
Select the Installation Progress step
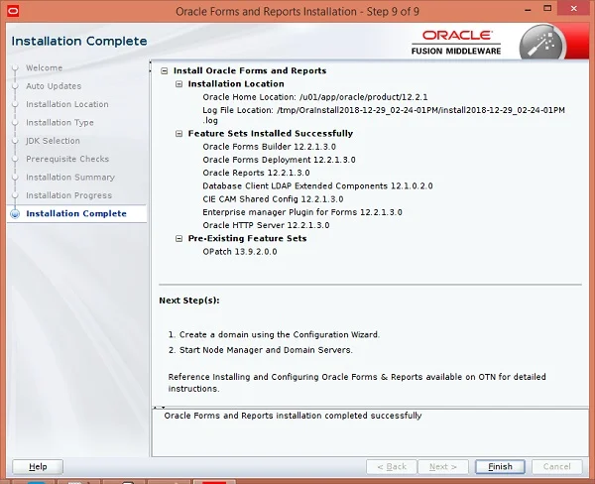tap(68, 195)
